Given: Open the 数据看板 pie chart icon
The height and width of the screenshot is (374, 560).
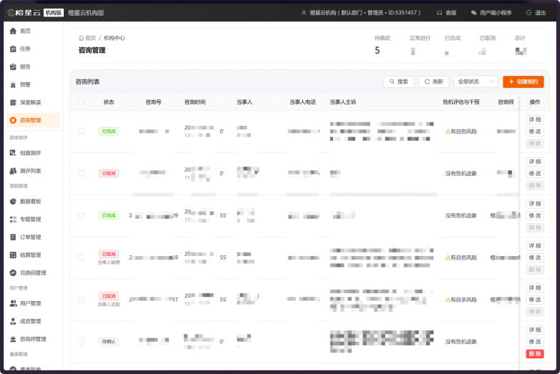Looking at the screenshot, I should tap(13, 202).
